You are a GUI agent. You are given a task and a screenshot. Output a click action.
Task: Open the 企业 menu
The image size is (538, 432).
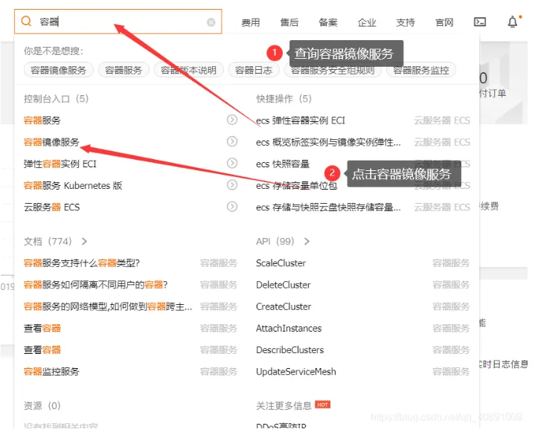(x=367, y=22)
